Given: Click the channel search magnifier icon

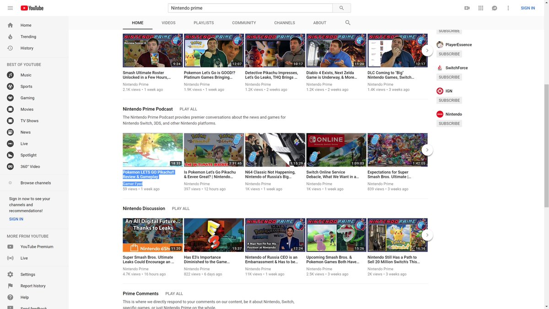Looking at the screenshot, I should [348, 22].
